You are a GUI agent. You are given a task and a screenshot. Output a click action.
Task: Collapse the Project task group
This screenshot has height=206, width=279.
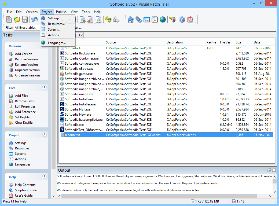45,134
